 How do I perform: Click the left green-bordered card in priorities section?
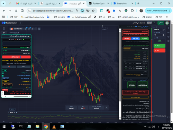click(131, 85)
